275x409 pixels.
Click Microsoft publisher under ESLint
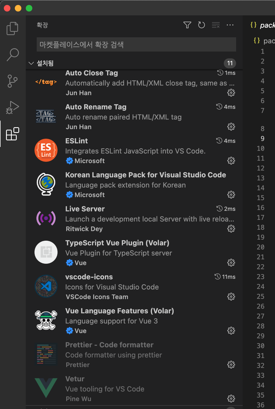[90, 161]
